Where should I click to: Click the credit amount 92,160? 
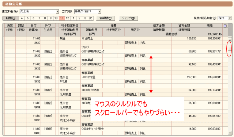click(192, 64)
